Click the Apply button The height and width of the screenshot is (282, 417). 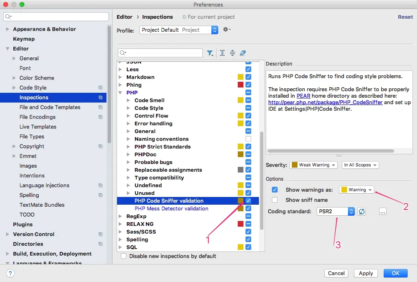[x=366, y=273]
